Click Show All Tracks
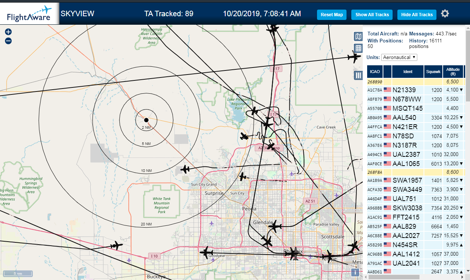 click(x=372, y=15)
